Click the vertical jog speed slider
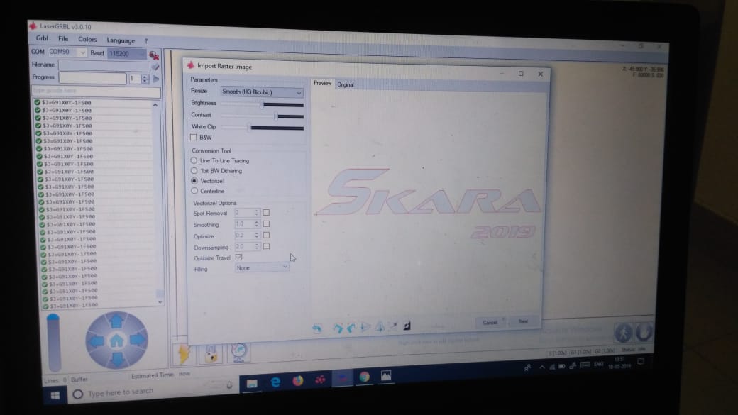 pos(54,343)
